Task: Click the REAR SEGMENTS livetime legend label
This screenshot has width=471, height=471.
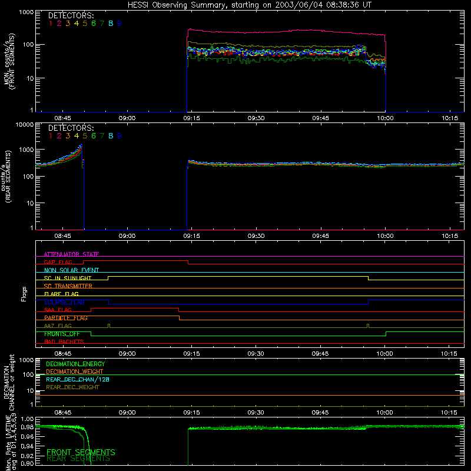Action: [78, 459]
